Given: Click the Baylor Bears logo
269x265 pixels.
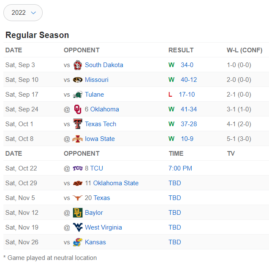Looking at the screenshot, I should (78, 213).
